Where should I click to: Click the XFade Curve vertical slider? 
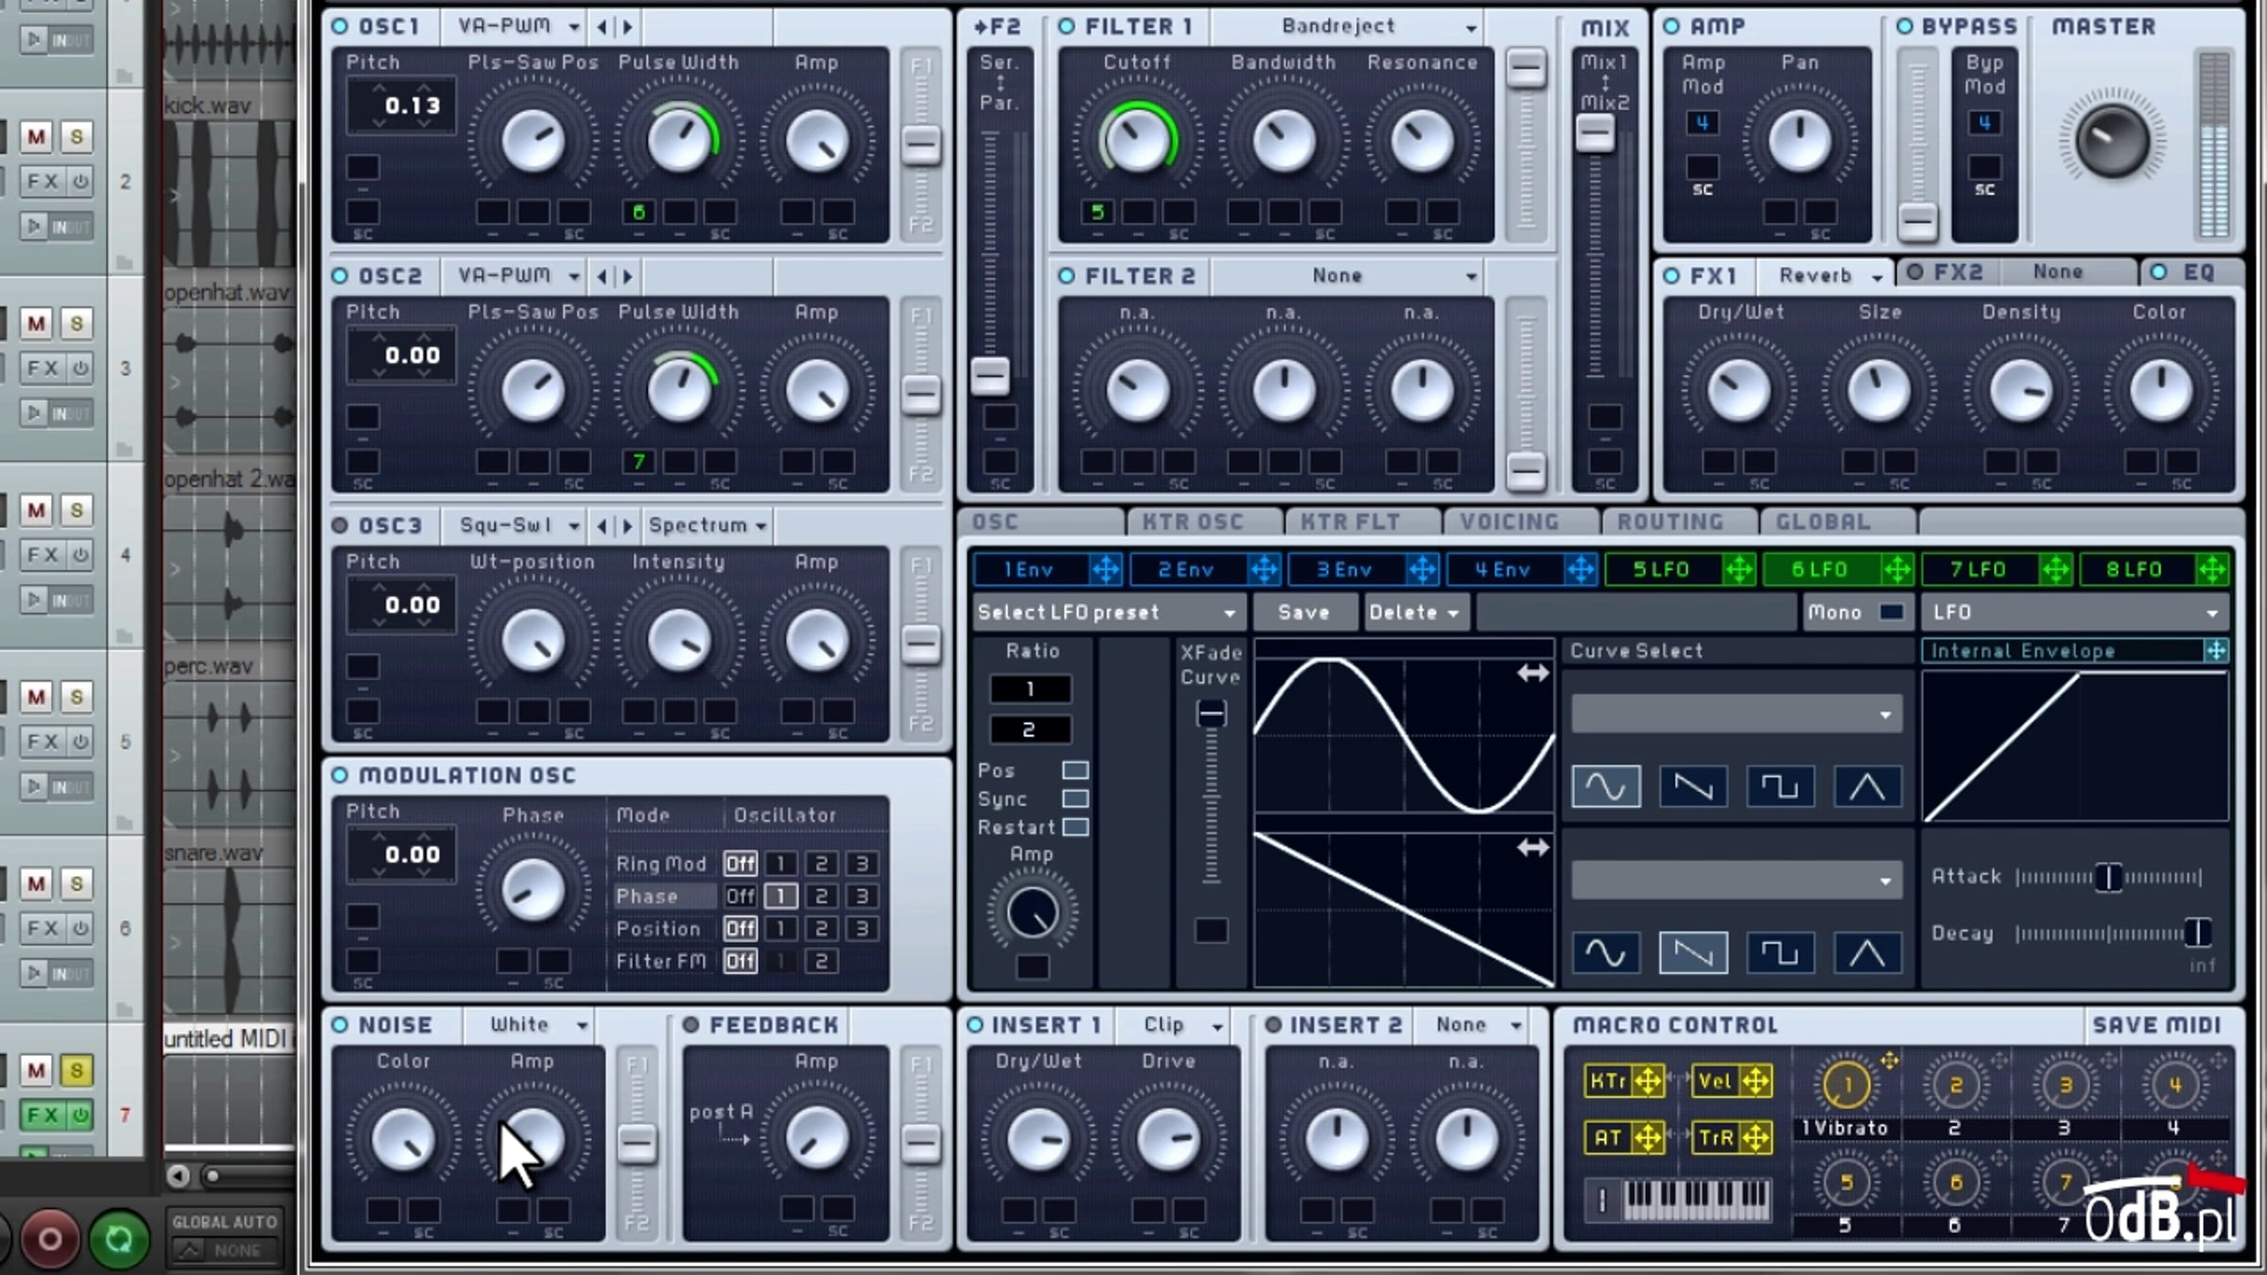[x=1211, y=791]
